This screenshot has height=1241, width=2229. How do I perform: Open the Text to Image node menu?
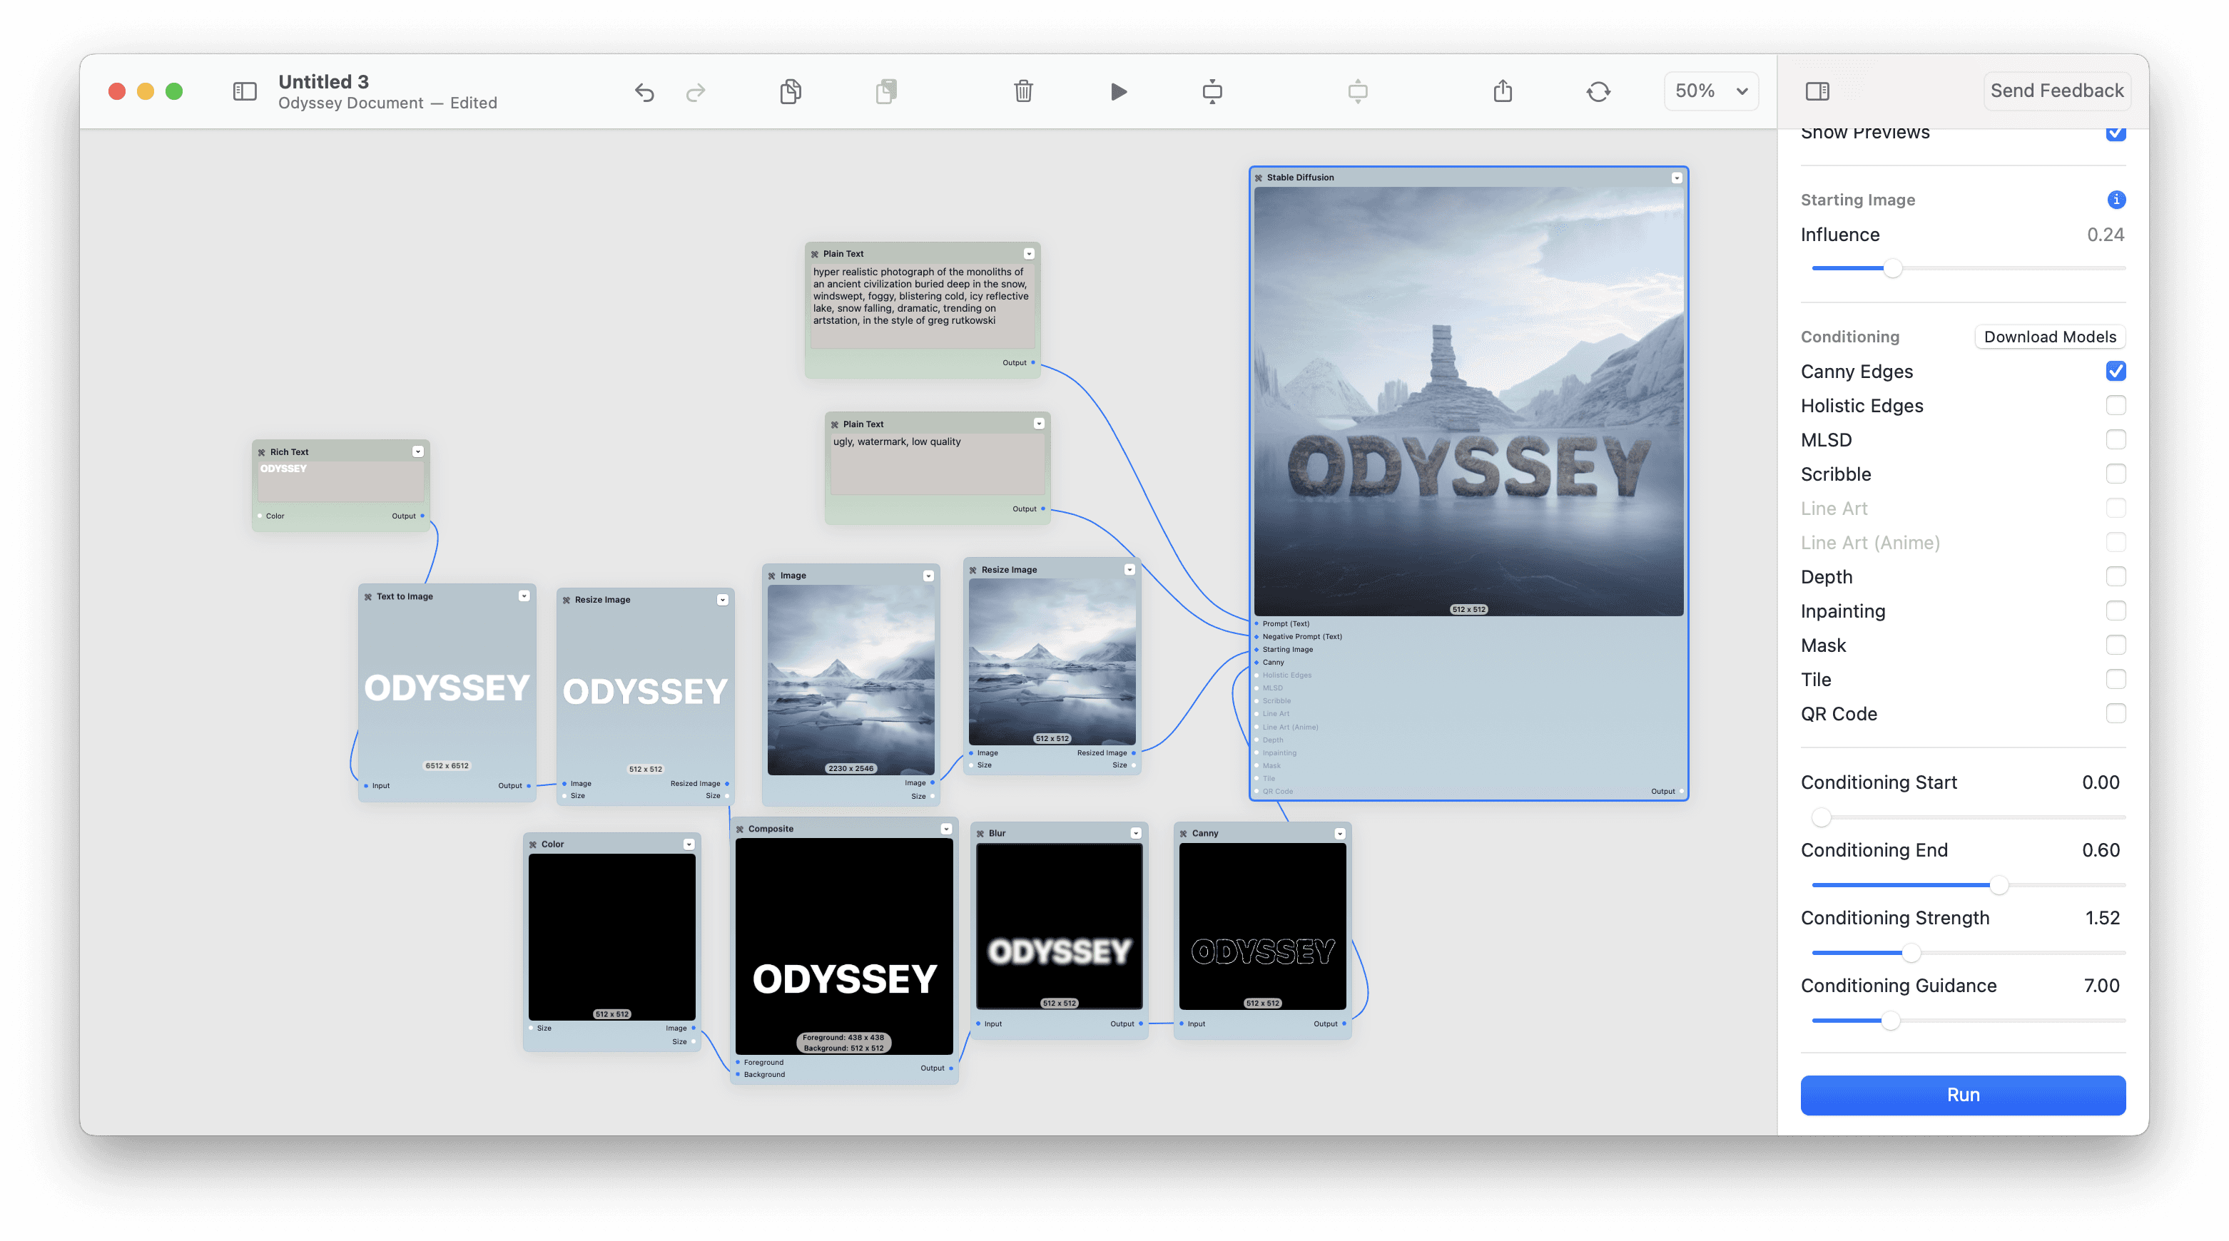click(x=524, y=596)
